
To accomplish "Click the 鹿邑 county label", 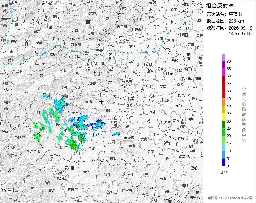I will pyautogui.click(x=181, y=95).
